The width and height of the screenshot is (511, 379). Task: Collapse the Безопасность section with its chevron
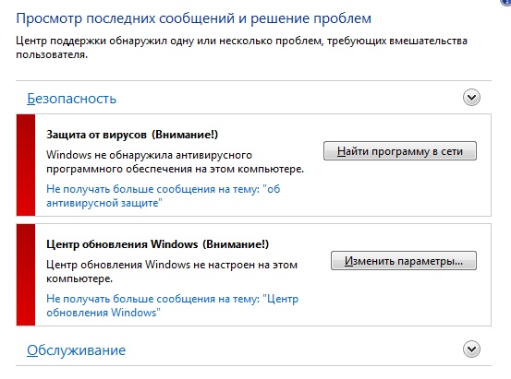(471, 97)
